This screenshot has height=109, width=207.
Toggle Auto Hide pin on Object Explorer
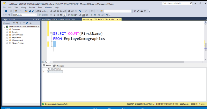pos(36,19)
